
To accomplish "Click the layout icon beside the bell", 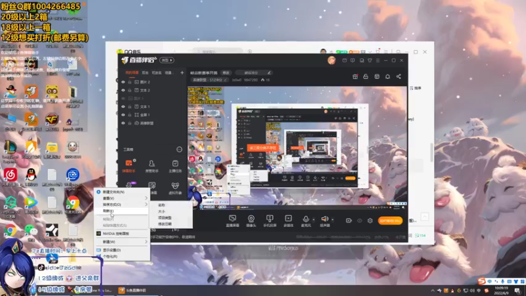I will tap(377, 76).
